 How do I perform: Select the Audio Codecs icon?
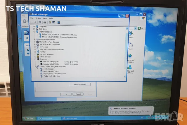[x=41, y=69]
